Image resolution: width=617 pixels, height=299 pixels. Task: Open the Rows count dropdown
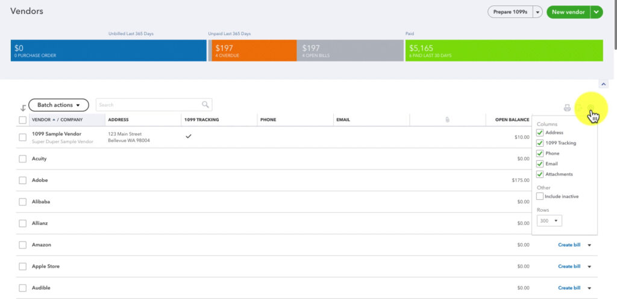(550, 221)
